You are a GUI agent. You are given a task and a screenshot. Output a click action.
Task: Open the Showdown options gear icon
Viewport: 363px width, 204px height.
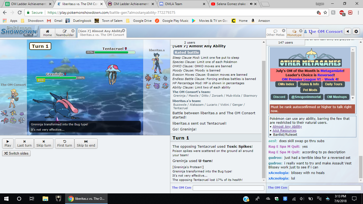(x=356, y=31)
